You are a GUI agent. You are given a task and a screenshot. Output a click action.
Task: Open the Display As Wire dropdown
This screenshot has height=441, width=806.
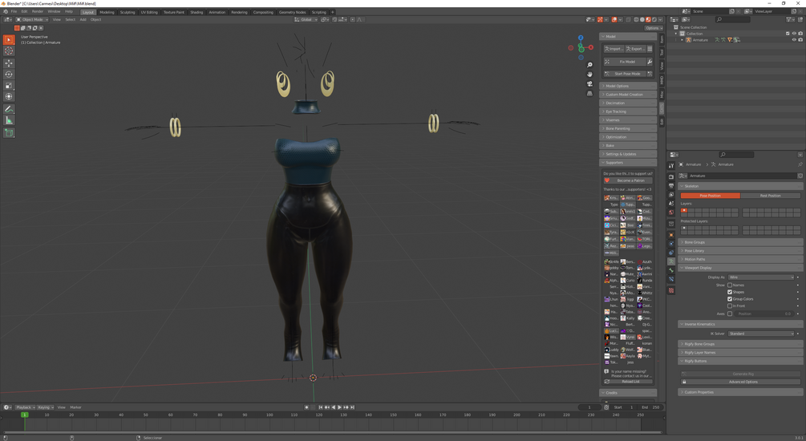[761, 277]
